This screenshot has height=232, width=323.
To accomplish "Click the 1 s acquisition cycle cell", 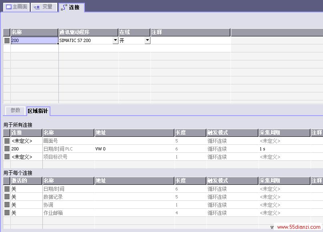I will (284, 149).
